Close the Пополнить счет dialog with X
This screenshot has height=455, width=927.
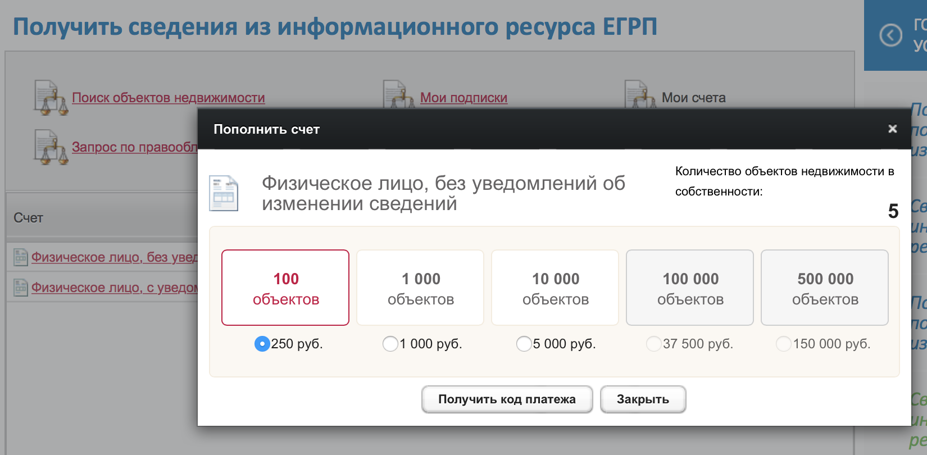pyautogui.click(x=892, y=129)
